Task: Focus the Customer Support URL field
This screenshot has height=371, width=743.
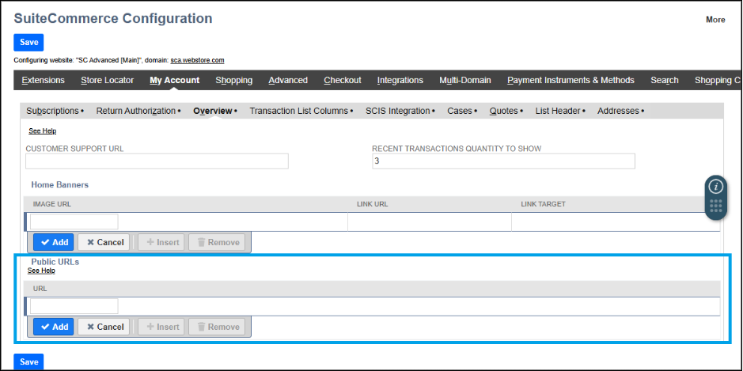Action: 157,161
